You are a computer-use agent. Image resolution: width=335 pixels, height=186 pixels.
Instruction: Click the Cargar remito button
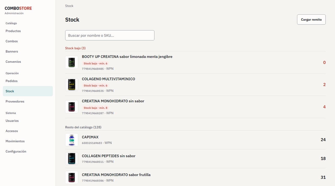[311, 20]
